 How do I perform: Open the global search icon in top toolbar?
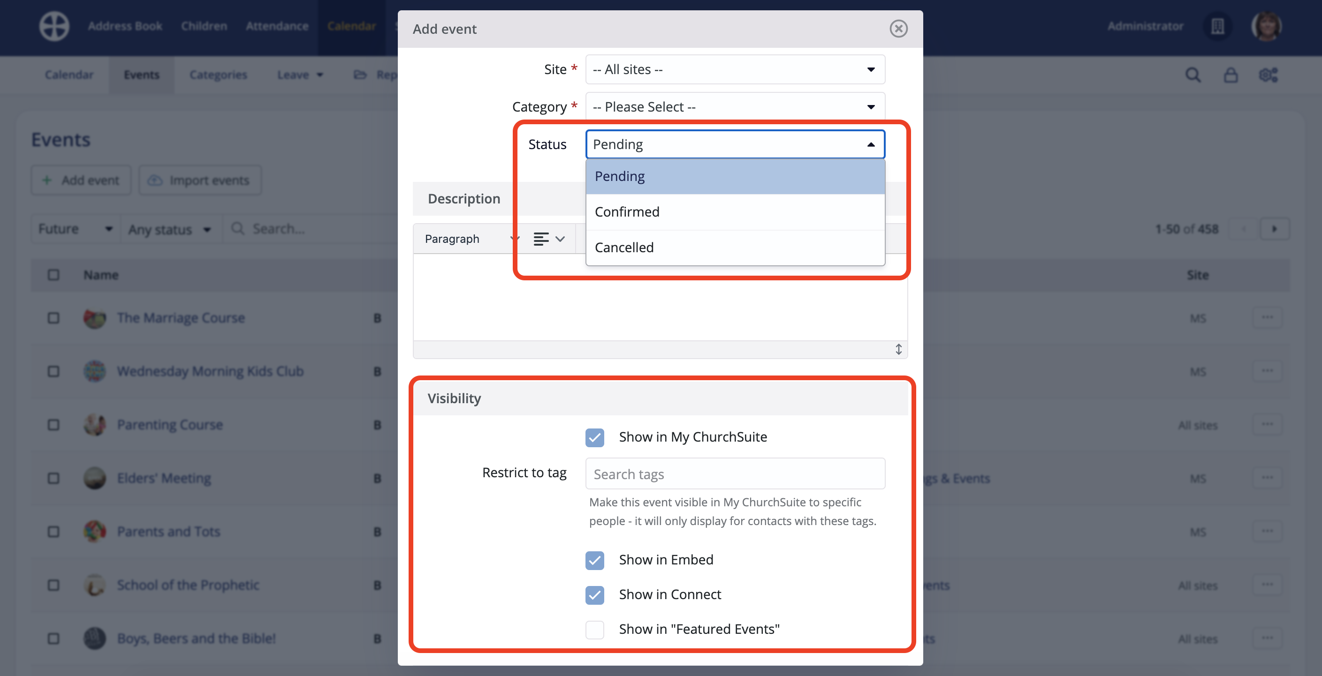(x=1193, y=75)
